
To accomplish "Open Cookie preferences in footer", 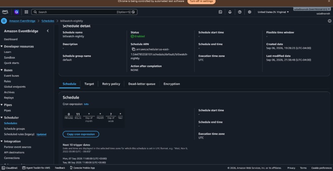I will pos(321,168).
